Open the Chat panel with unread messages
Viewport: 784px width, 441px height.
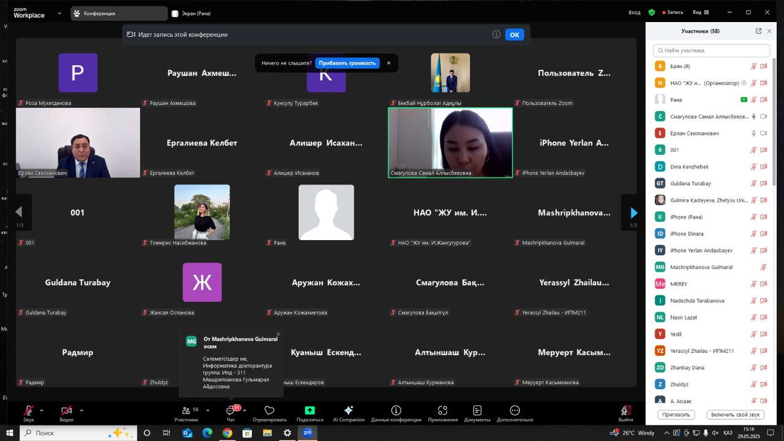click(231, 413)
